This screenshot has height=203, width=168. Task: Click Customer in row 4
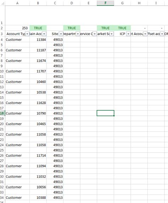[13, 40]
